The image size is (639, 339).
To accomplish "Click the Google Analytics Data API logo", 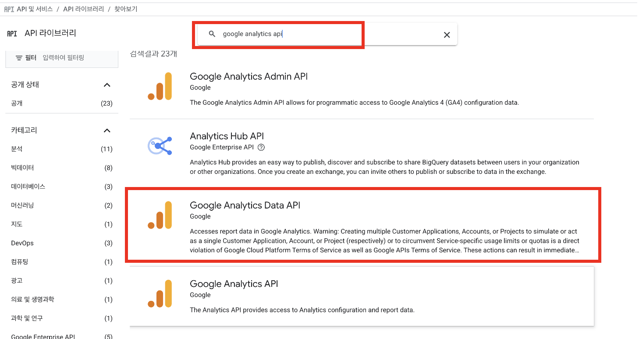I will pyautogui.click(x=160, y=215).
